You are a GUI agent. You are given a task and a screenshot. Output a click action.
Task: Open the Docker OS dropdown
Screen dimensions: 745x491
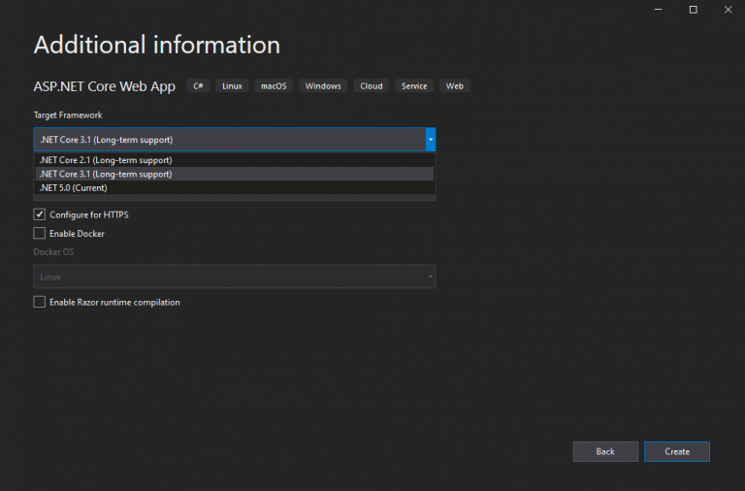point(235,277)
